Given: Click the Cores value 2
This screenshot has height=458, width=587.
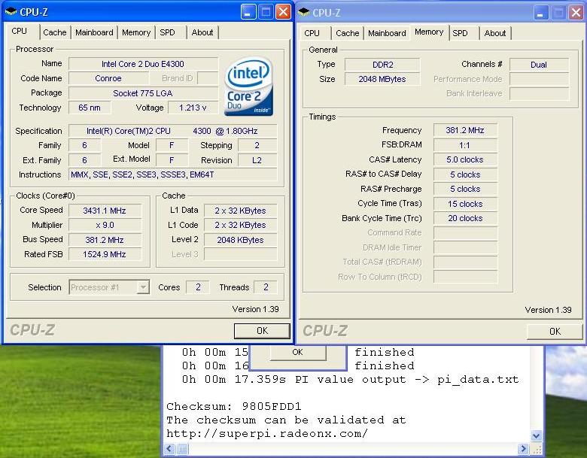Looking at the screenshot, I should pyautogui.click(x=198, y=287).
